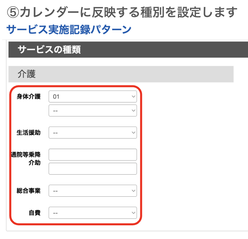Open the サービス実施記録パターン link
The width and height of the screenshot is (248, 239).
[x=68, y=29]
